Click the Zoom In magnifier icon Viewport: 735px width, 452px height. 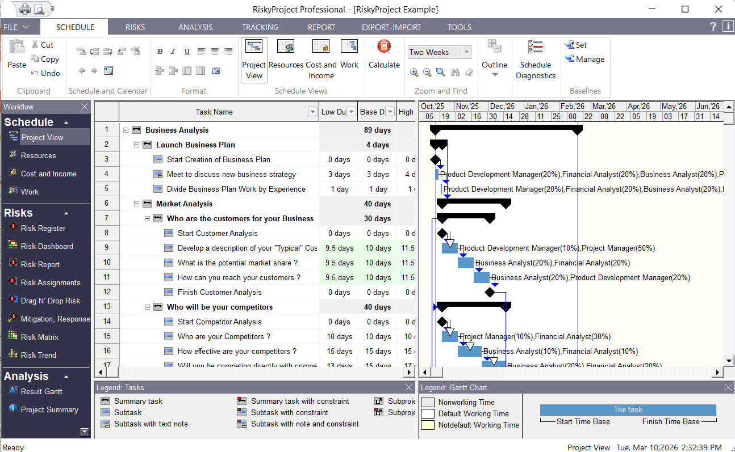(414, 73)
